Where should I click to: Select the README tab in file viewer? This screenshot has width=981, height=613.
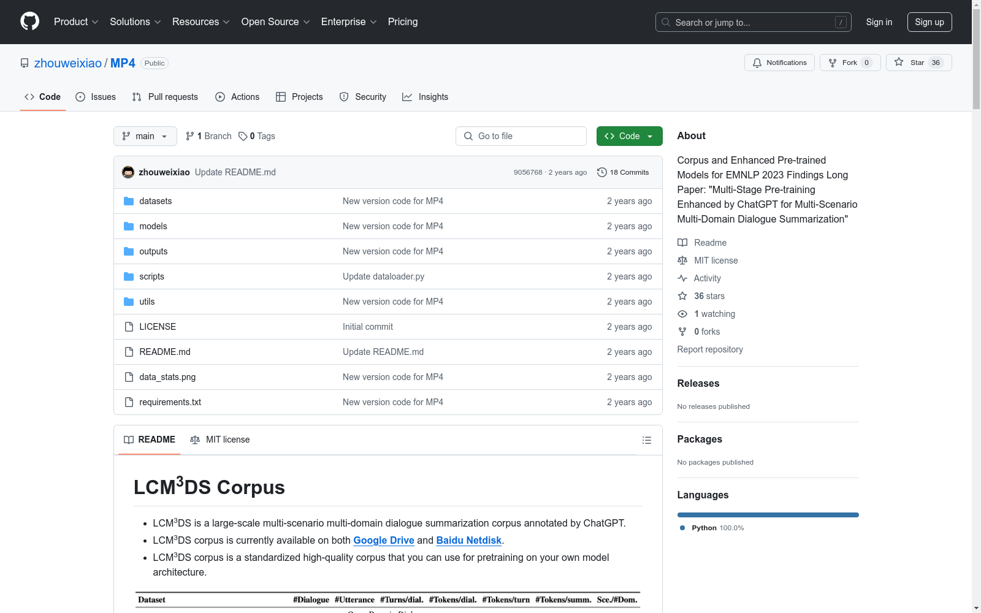click(150, 440)
